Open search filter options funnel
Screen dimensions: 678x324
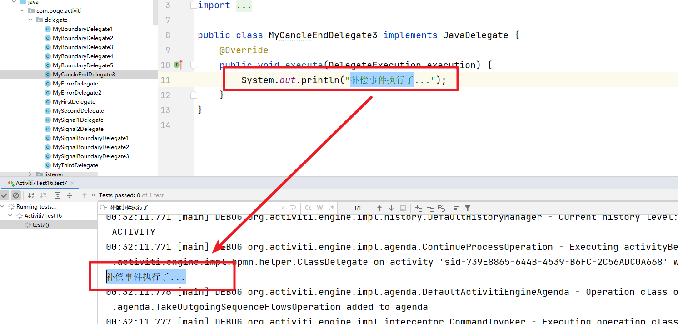pos(468,208)
